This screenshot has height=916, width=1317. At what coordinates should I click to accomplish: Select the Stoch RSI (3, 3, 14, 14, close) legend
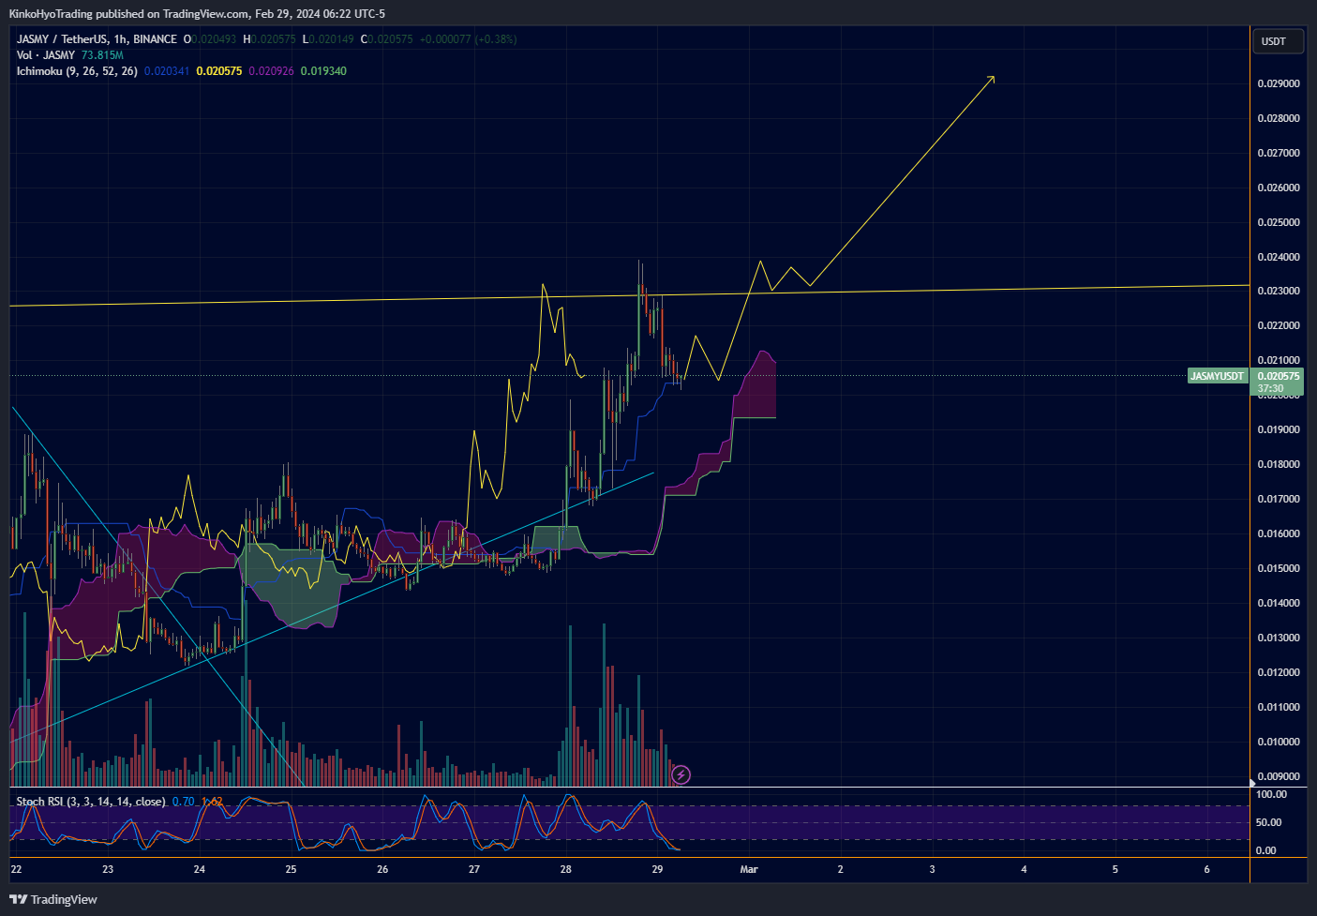[x=91, y=802]
